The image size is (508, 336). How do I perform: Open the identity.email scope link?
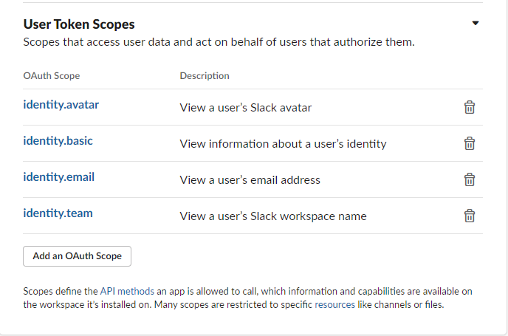click(x=58, y=177)
